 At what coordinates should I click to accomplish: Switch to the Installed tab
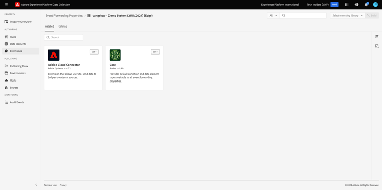49,26
